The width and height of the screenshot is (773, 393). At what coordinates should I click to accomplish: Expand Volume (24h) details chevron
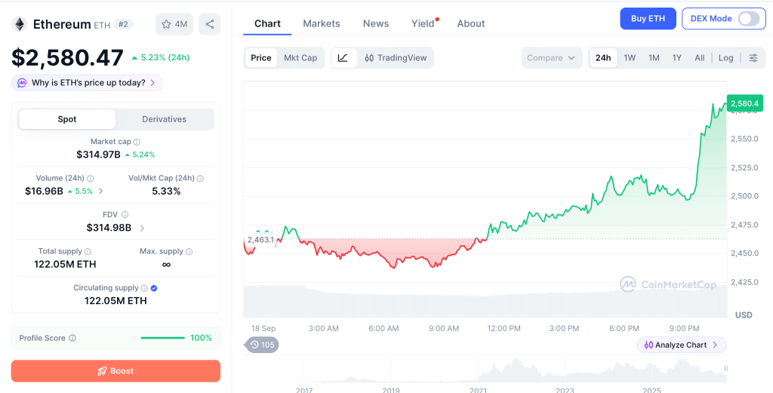coord(101,191)
